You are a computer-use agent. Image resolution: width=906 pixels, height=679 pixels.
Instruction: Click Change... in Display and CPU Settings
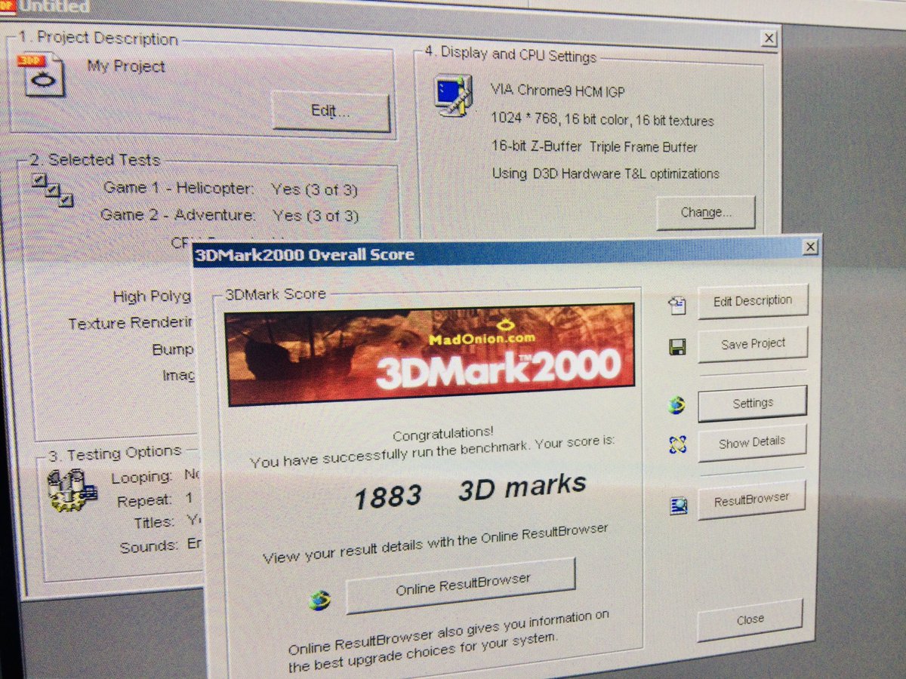click(706, 213)
